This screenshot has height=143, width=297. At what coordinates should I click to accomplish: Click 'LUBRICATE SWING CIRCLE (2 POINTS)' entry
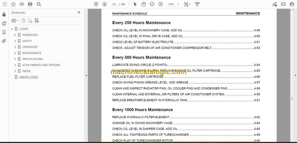[x=140, y=65]
